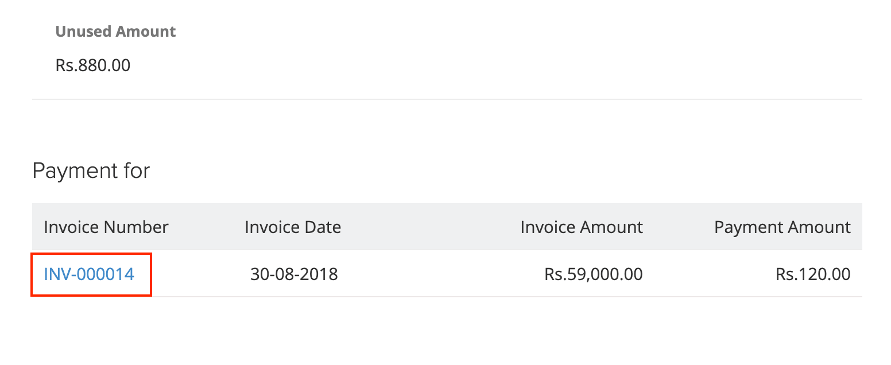This screenshot has width=891, height=365.
Task: Click the Payment for section heading
Action: 91,170
